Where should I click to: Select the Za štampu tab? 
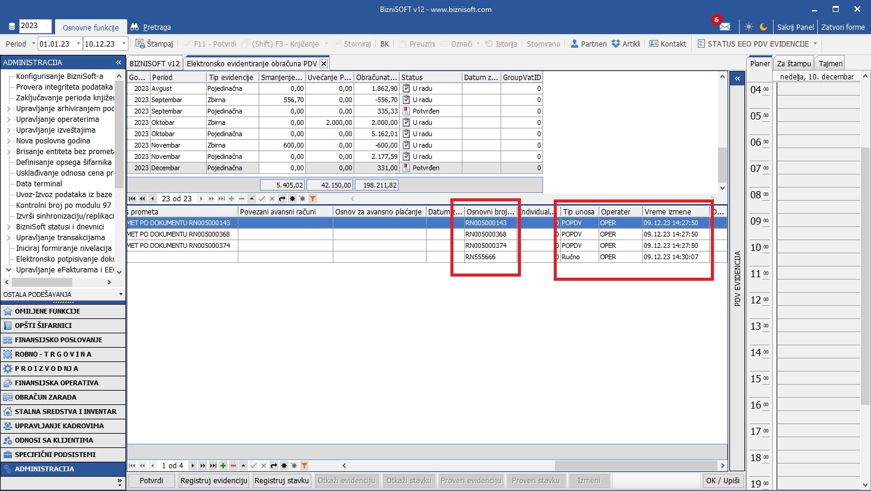point(794,63)
